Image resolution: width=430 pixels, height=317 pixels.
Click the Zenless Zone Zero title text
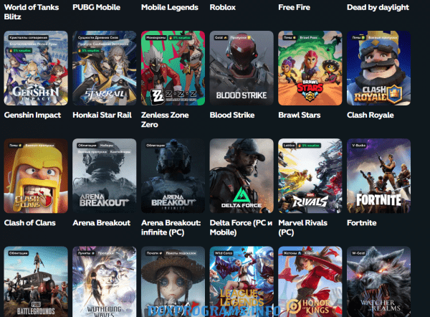(x=165, y=120)
